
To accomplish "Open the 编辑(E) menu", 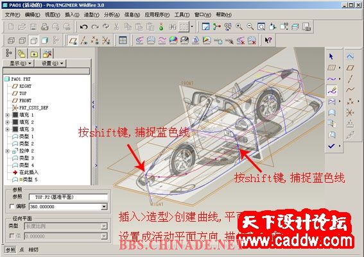I will point(32,15).
